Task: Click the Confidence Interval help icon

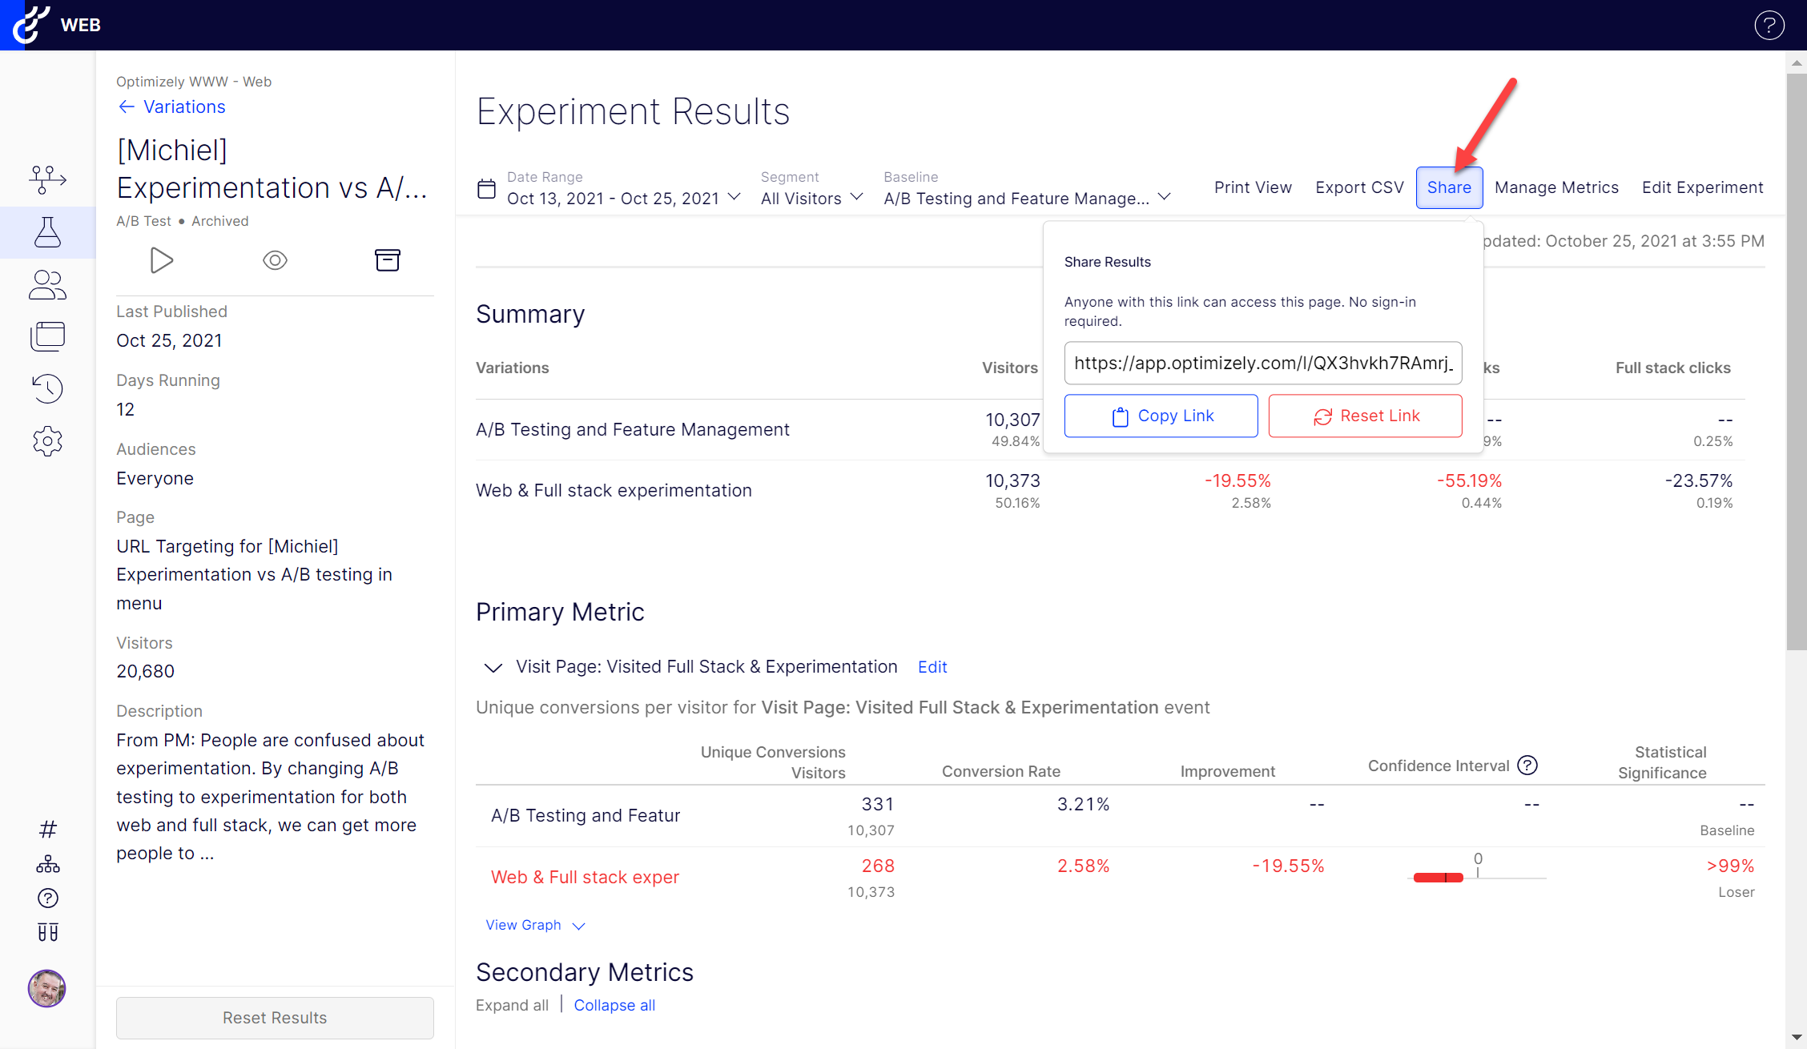Action: 1527,766
